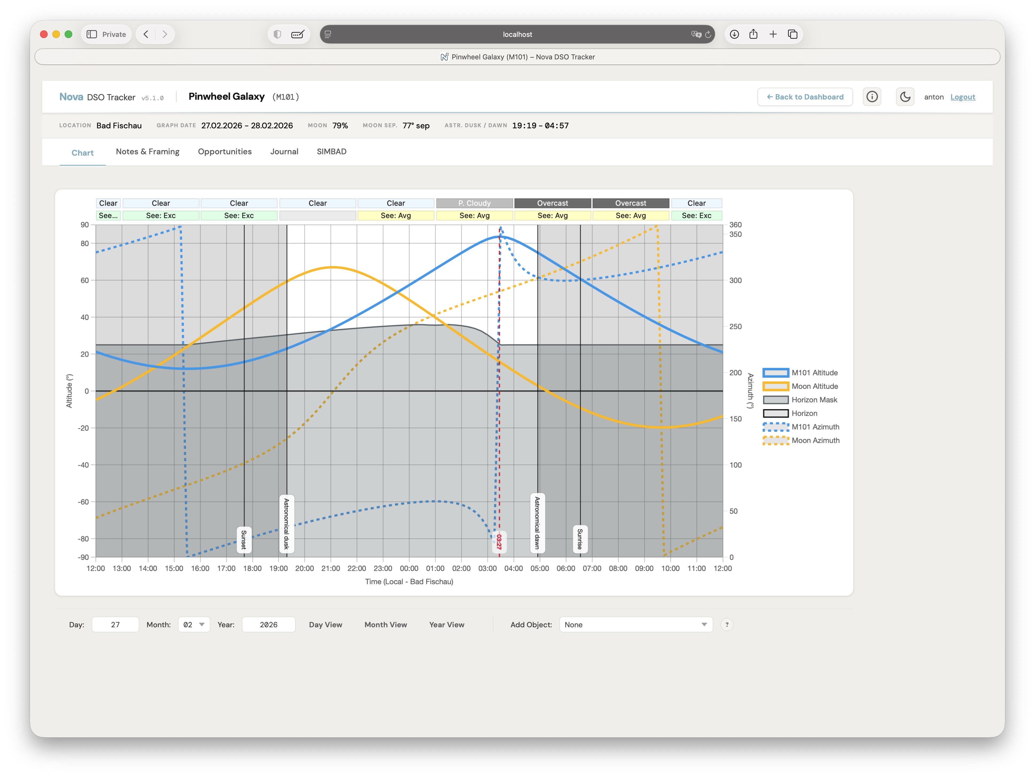Open the Notes & Framing tab
The width and height of the screenshot is (1035, 777).
point(147,152)
